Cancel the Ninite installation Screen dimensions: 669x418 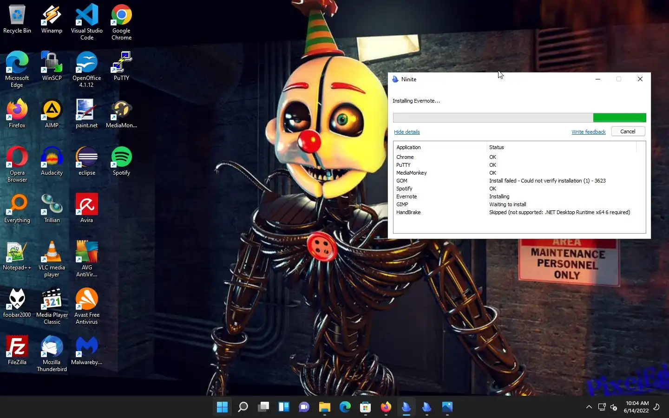(628, 131)
